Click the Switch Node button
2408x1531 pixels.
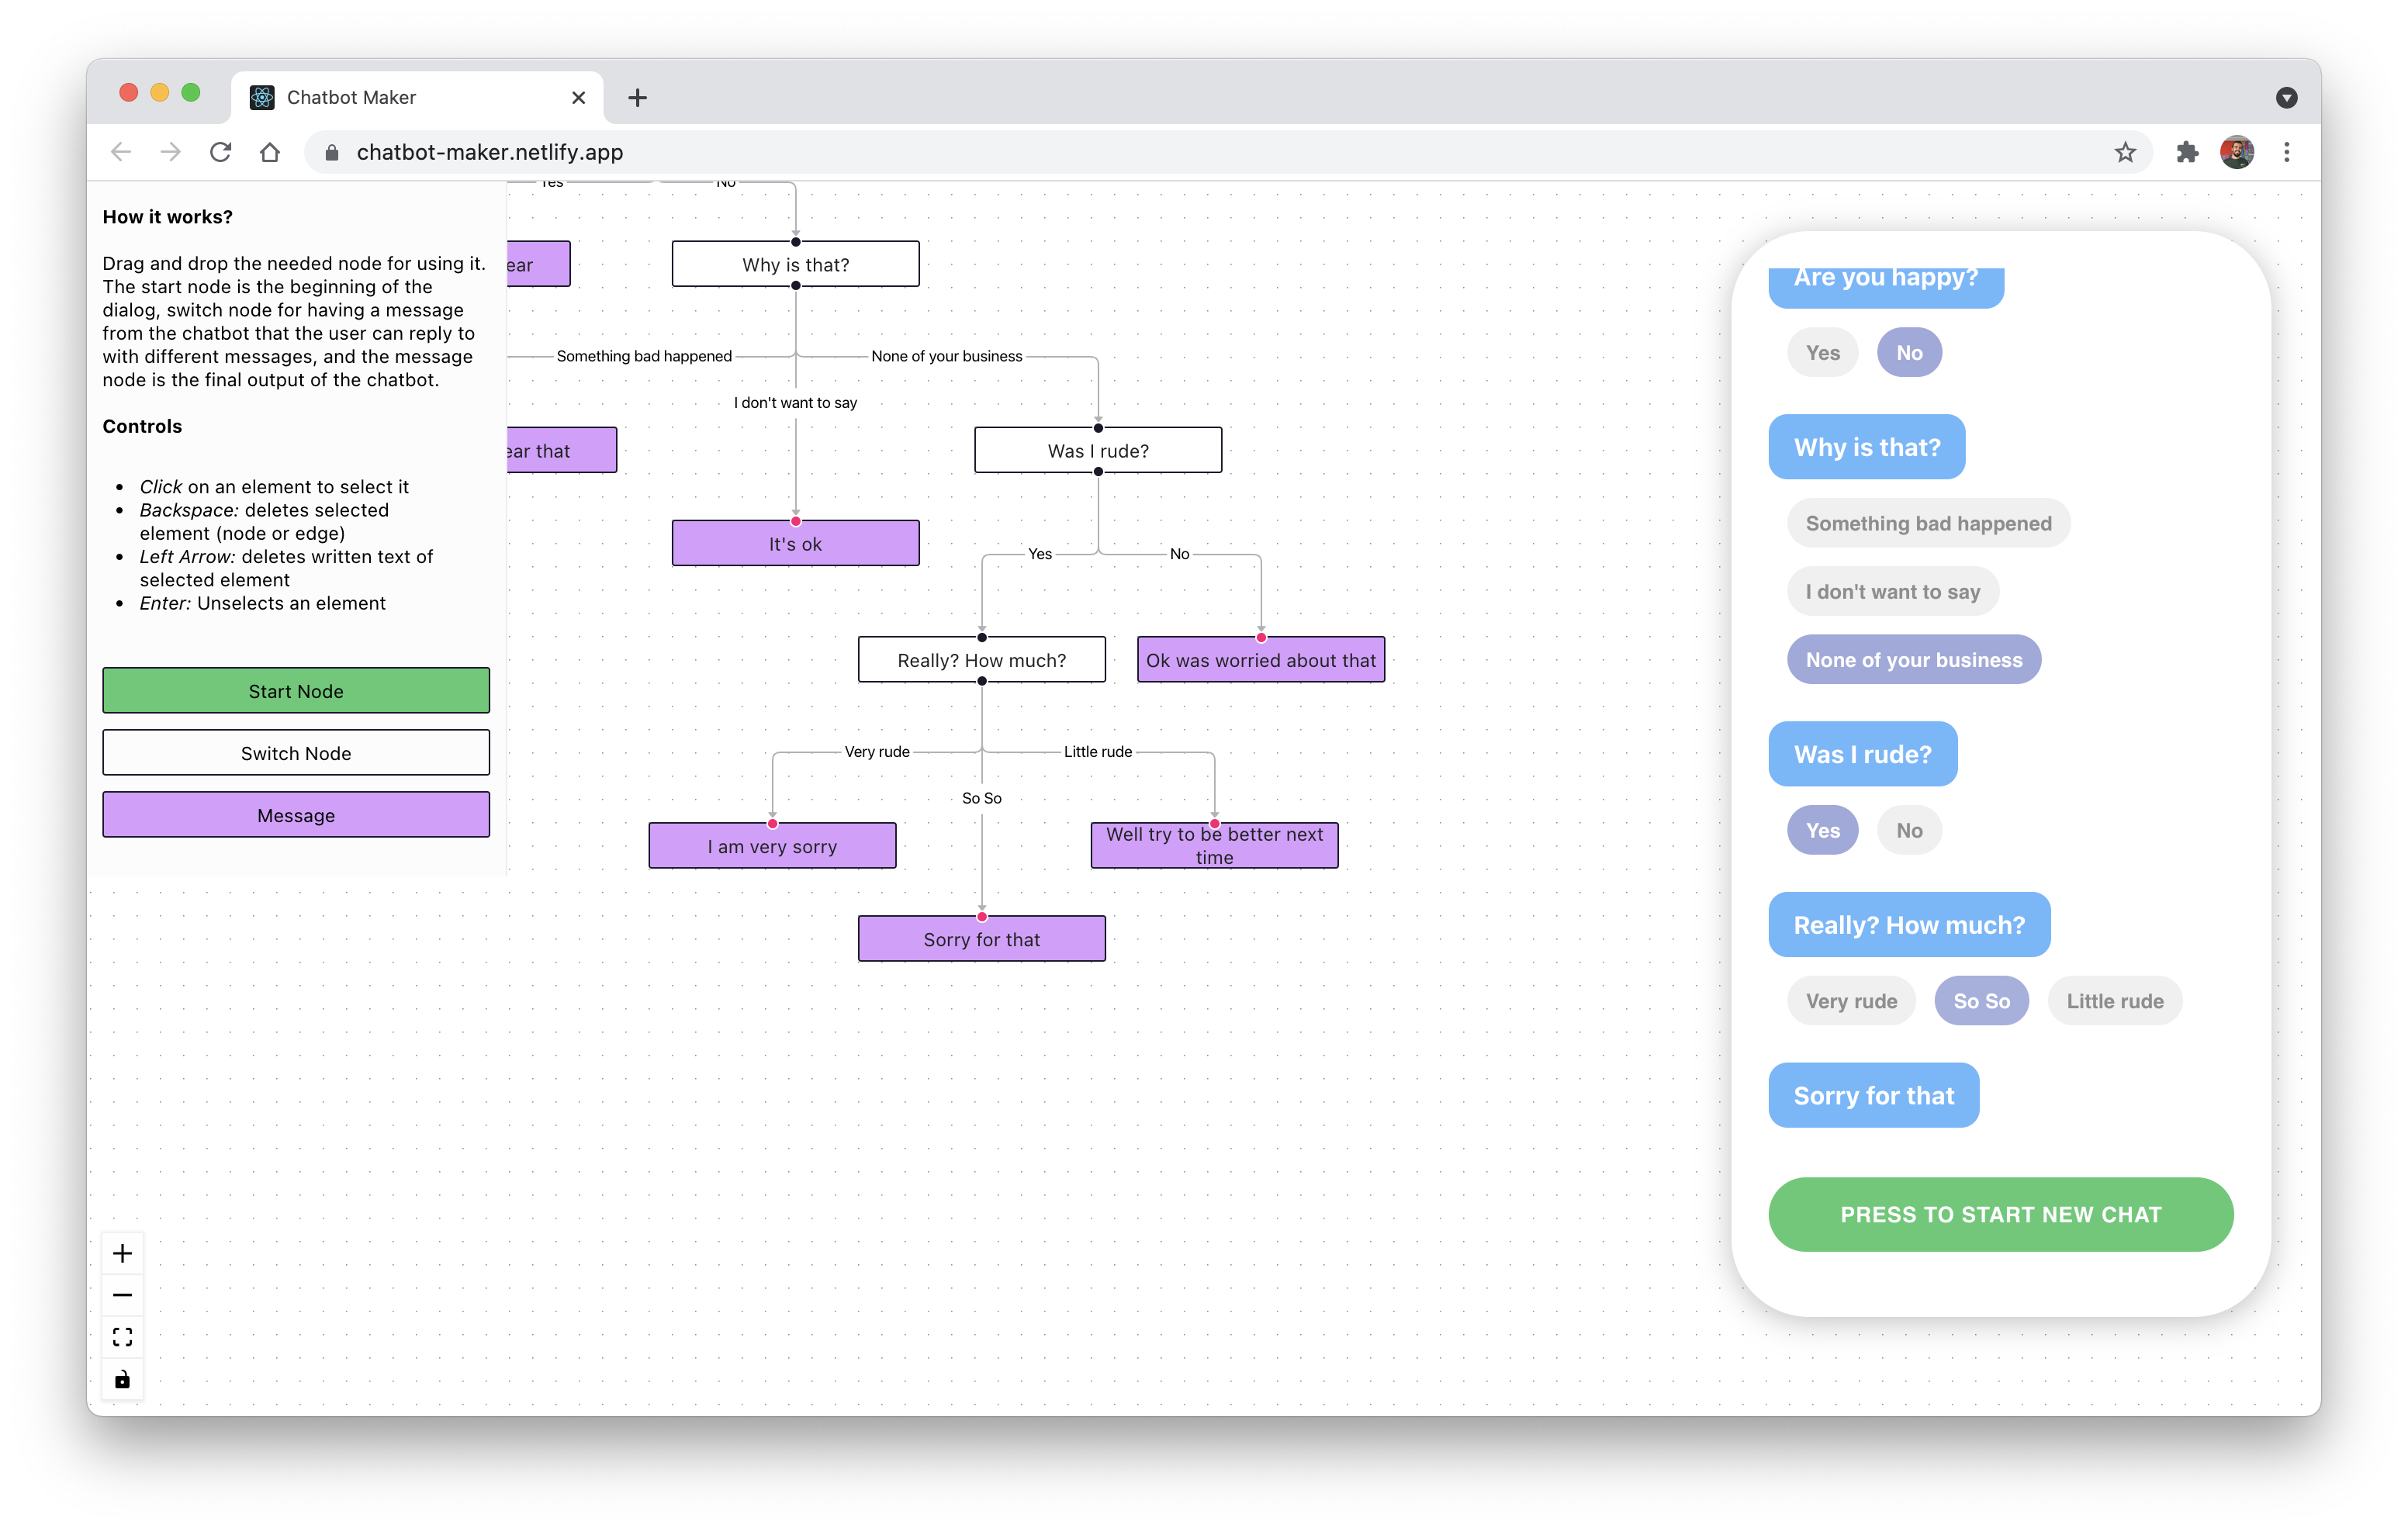[x=296, y=753]
